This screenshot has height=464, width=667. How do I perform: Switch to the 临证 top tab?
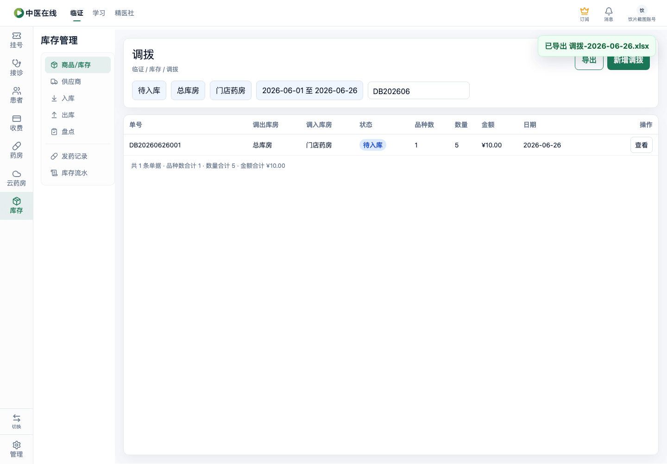(x=77, y=13)
